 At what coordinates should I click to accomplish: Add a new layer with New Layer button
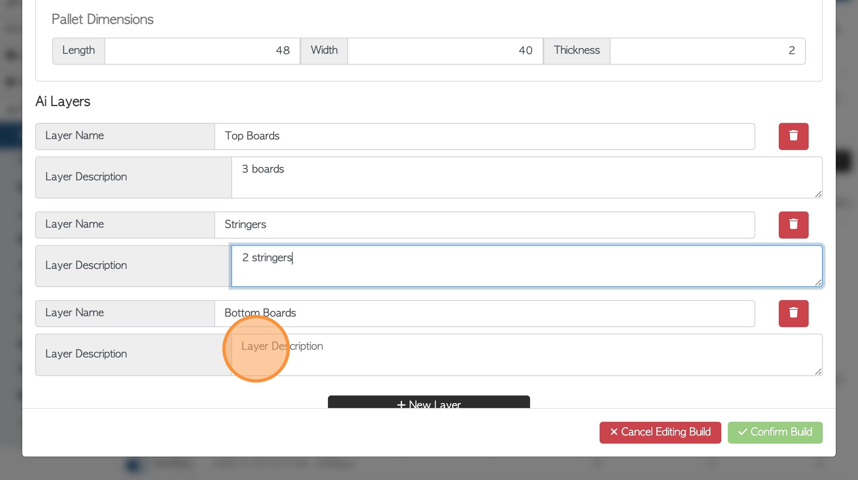point(429,403)
